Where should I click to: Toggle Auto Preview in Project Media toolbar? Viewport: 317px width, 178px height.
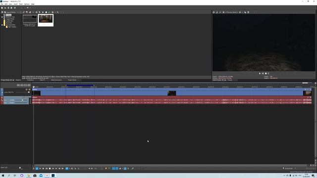[x=49, y=12]
